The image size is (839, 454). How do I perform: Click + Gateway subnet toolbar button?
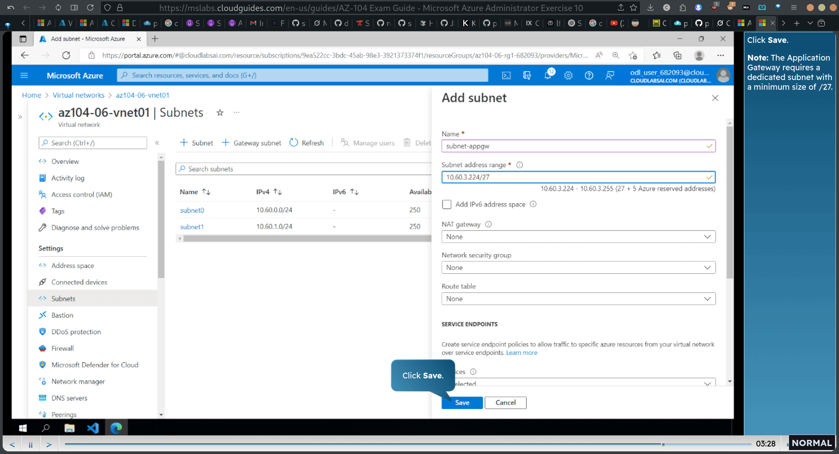[x=251, y=143]
